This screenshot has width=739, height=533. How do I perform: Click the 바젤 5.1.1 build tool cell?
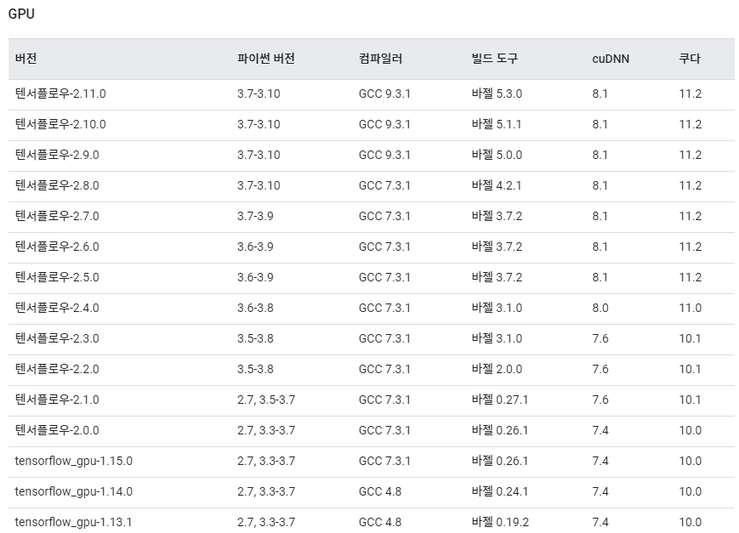(497, 124)
